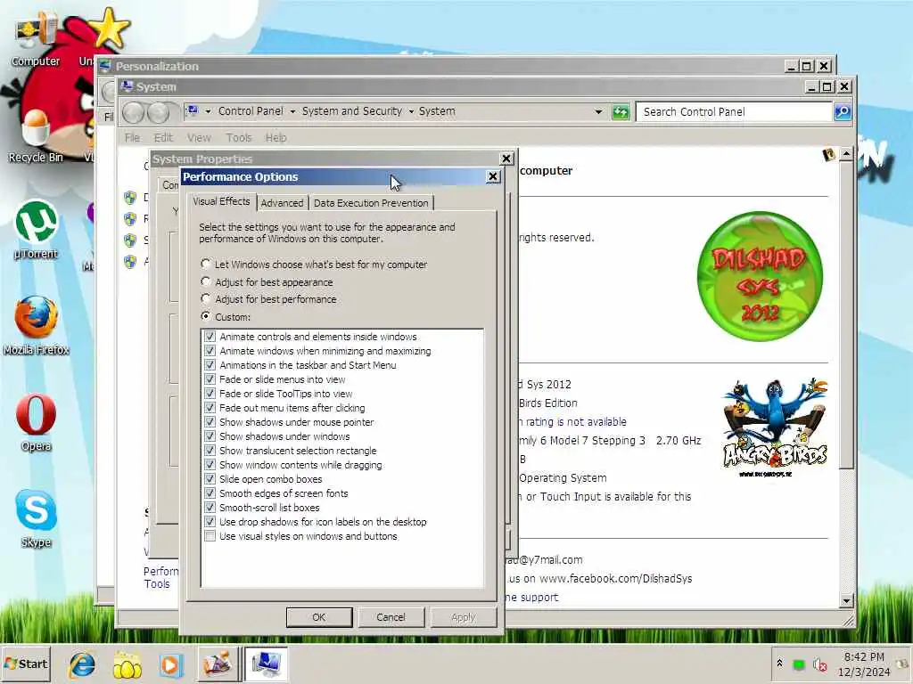Click Cancel in Performance Options
The height and width of the screenshot is (684, 913).
(x=391, y=617)
